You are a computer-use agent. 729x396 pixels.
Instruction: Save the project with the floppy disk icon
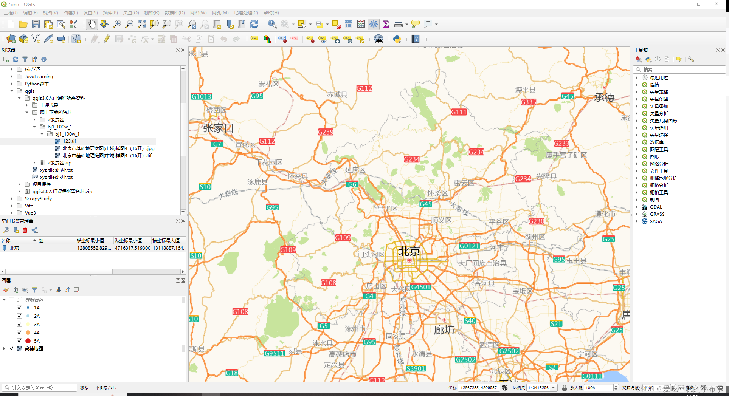click(x=36, y=24)
